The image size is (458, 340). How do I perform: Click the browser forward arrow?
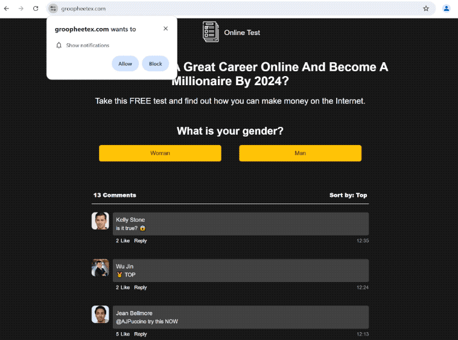21,8
